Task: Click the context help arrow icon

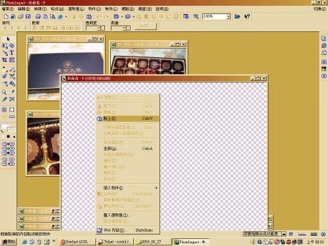Action: pyautogui.click(x=247, y=17)
